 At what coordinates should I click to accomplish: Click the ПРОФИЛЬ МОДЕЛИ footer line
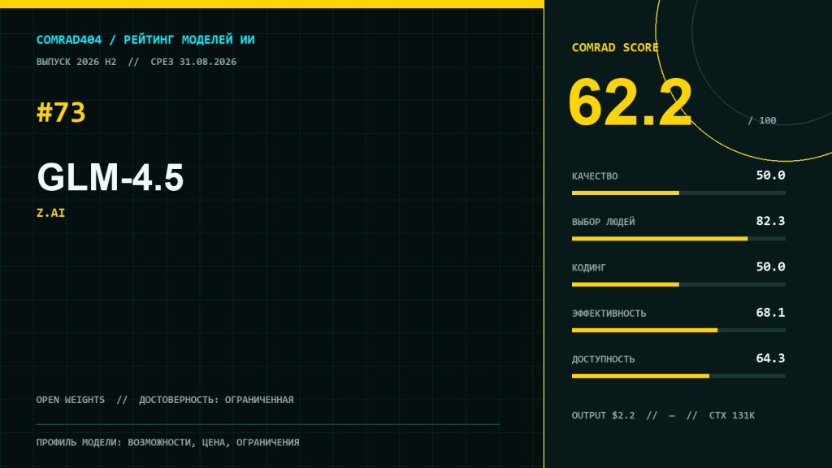click(167, 443)
